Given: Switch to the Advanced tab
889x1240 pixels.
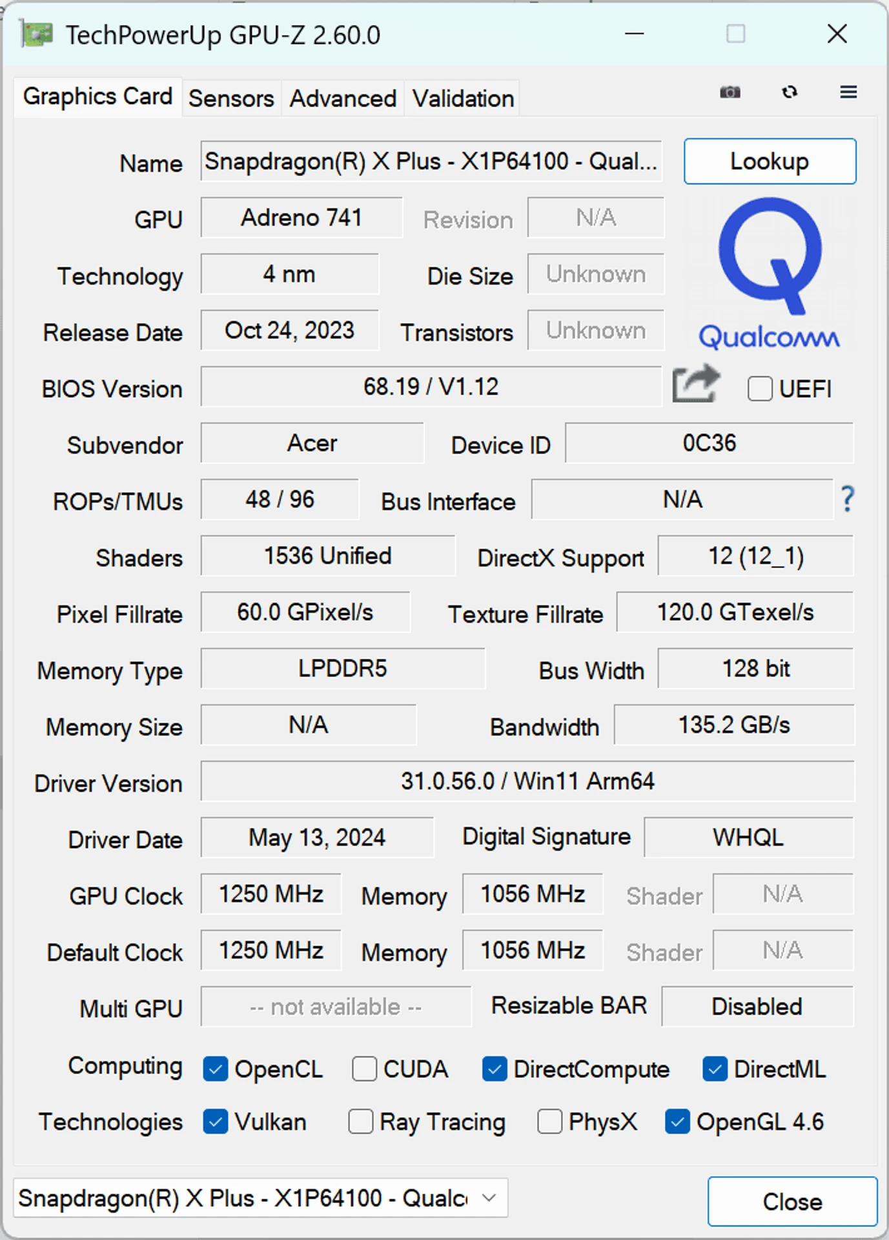Looking at the screenshot, I should pyautogui.click(x=343, y=99).
